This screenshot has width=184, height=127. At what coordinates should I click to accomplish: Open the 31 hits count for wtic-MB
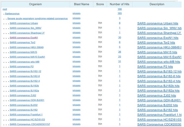click(120, 62)
